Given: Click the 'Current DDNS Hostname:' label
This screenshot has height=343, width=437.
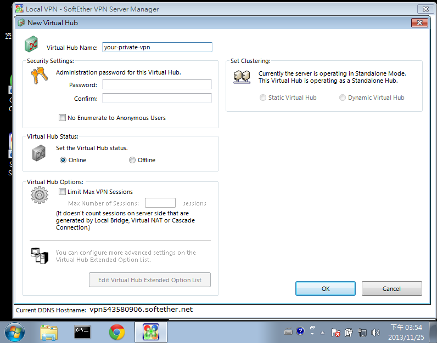Looking at the screenshot, I should click(x=51, y=310).
